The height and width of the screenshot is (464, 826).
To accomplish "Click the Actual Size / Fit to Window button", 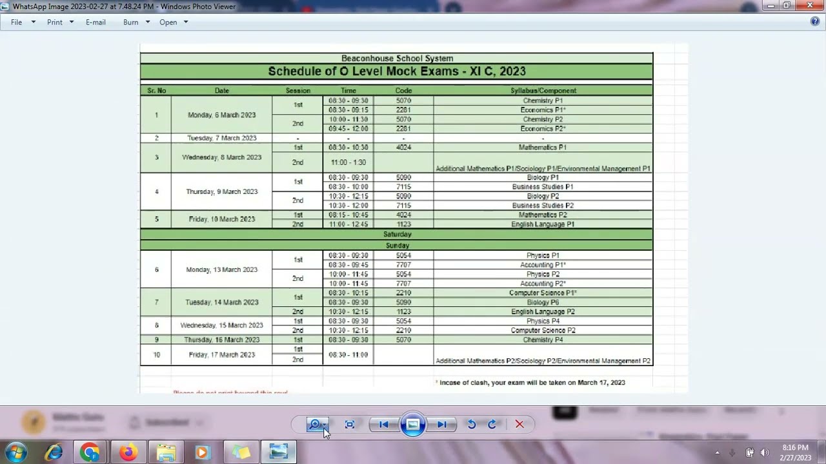I will click(350, 424).
